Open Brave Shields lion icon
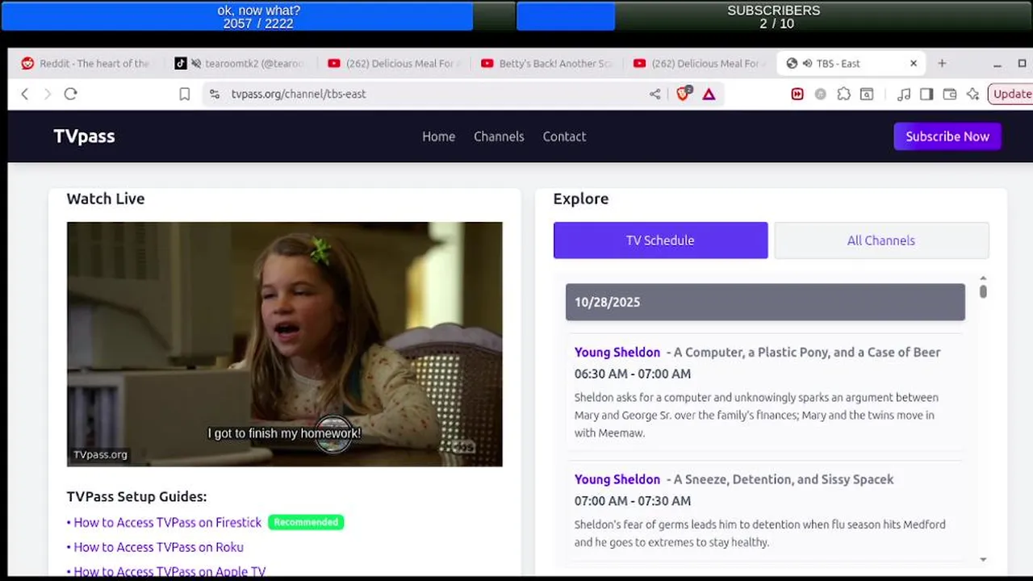 [x=684, y=94]
